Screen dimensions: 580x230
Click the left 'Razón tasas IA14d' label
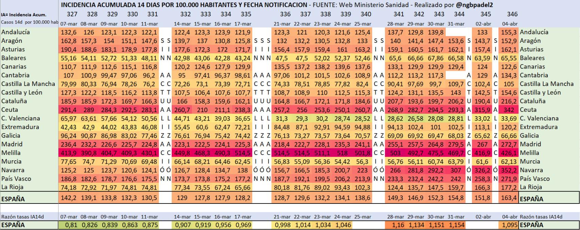click(x=22, y=217)
